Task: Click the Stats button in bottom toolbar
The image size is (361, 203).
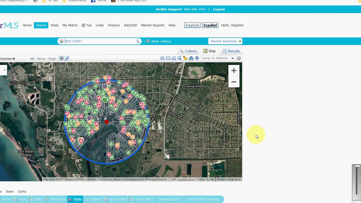Action: pos(75,199)
